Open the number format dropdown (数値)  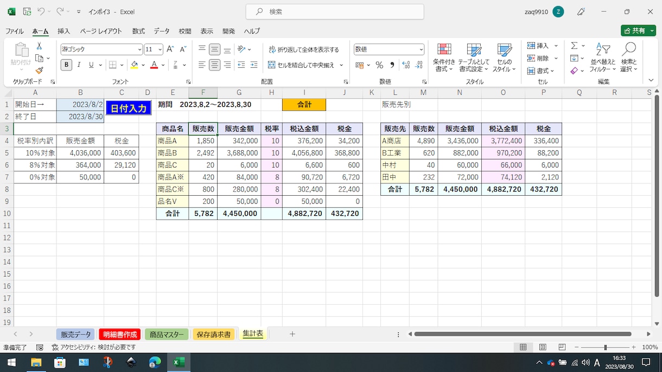pos(421,49)
